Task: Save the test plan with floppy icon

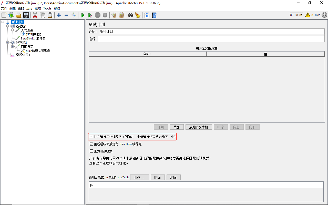Action: click(x=26, y=15)
